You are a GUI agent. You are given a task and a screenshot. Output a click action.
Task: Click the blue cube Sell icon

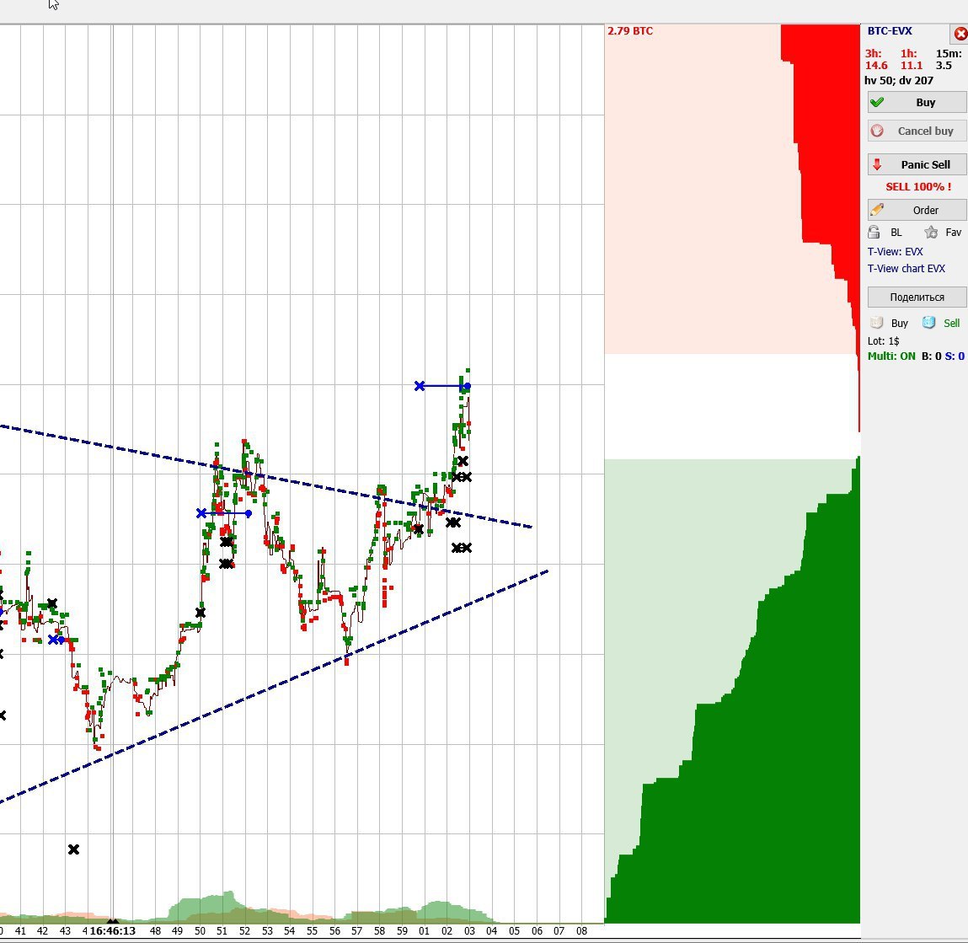(x=928, y=323)
